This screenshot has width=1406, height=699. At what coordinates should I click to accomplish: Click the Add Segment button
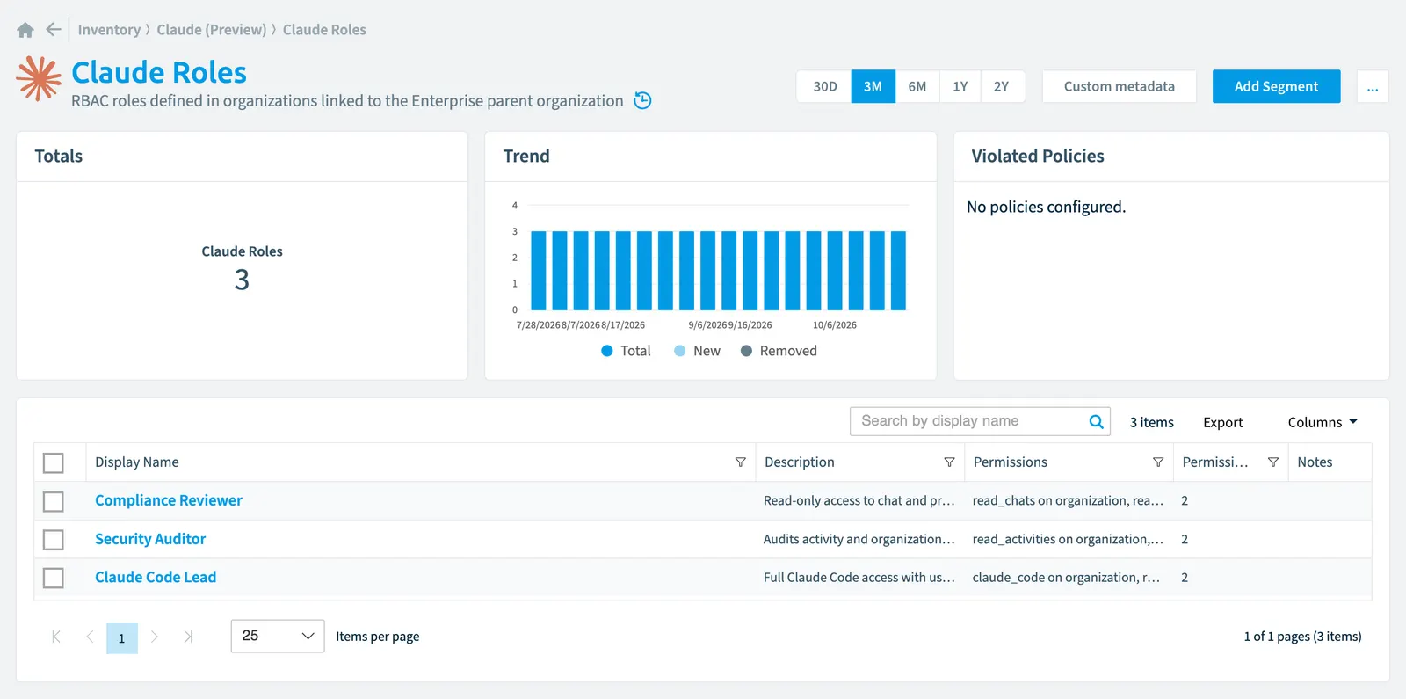1276,86
